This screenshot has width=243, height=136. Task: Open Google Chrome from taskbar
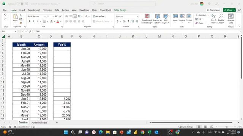tap(142, 132)
